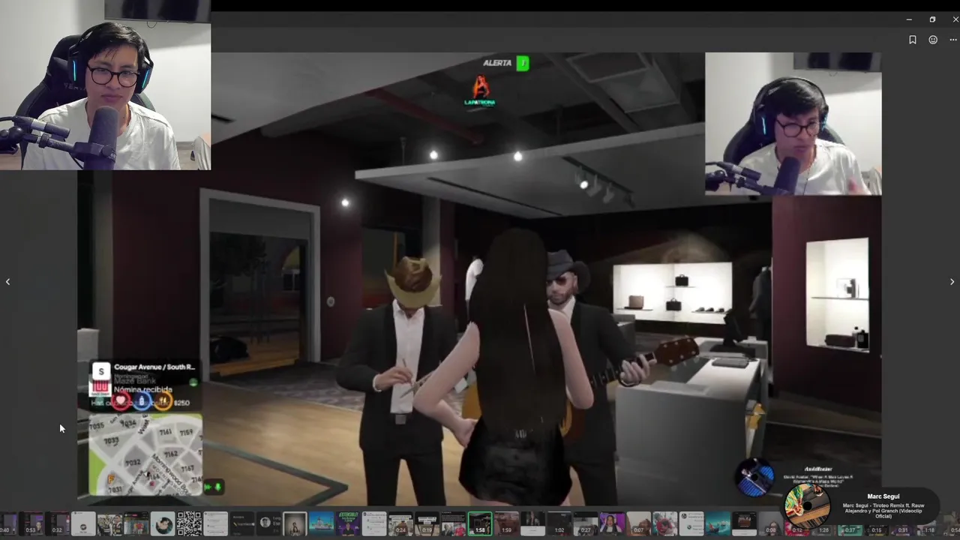Open the 0:32 video thumbnail

tap(57, 523)
